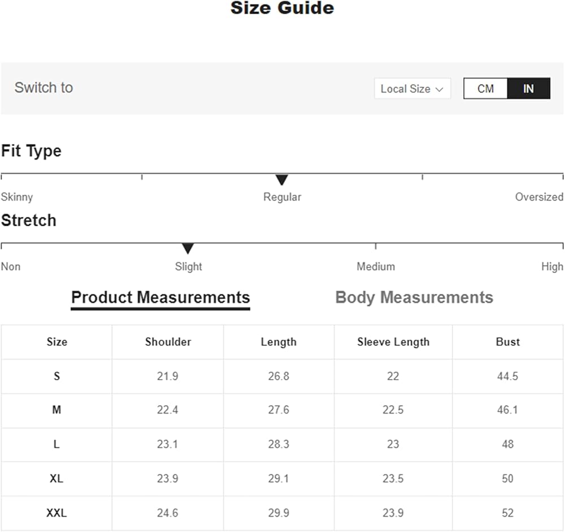Switch to Body Measurements tab
Viewport: 565px width, 532px height.
(414, 297)
